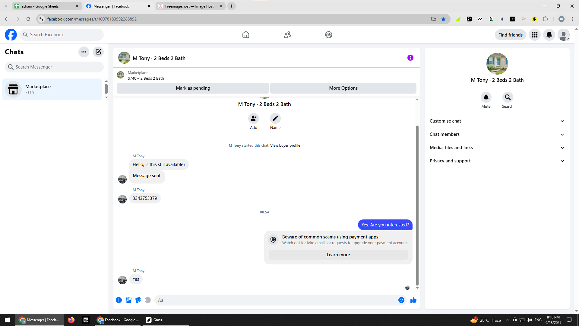Open the Facebook logo home link

[x=11, y=35]
